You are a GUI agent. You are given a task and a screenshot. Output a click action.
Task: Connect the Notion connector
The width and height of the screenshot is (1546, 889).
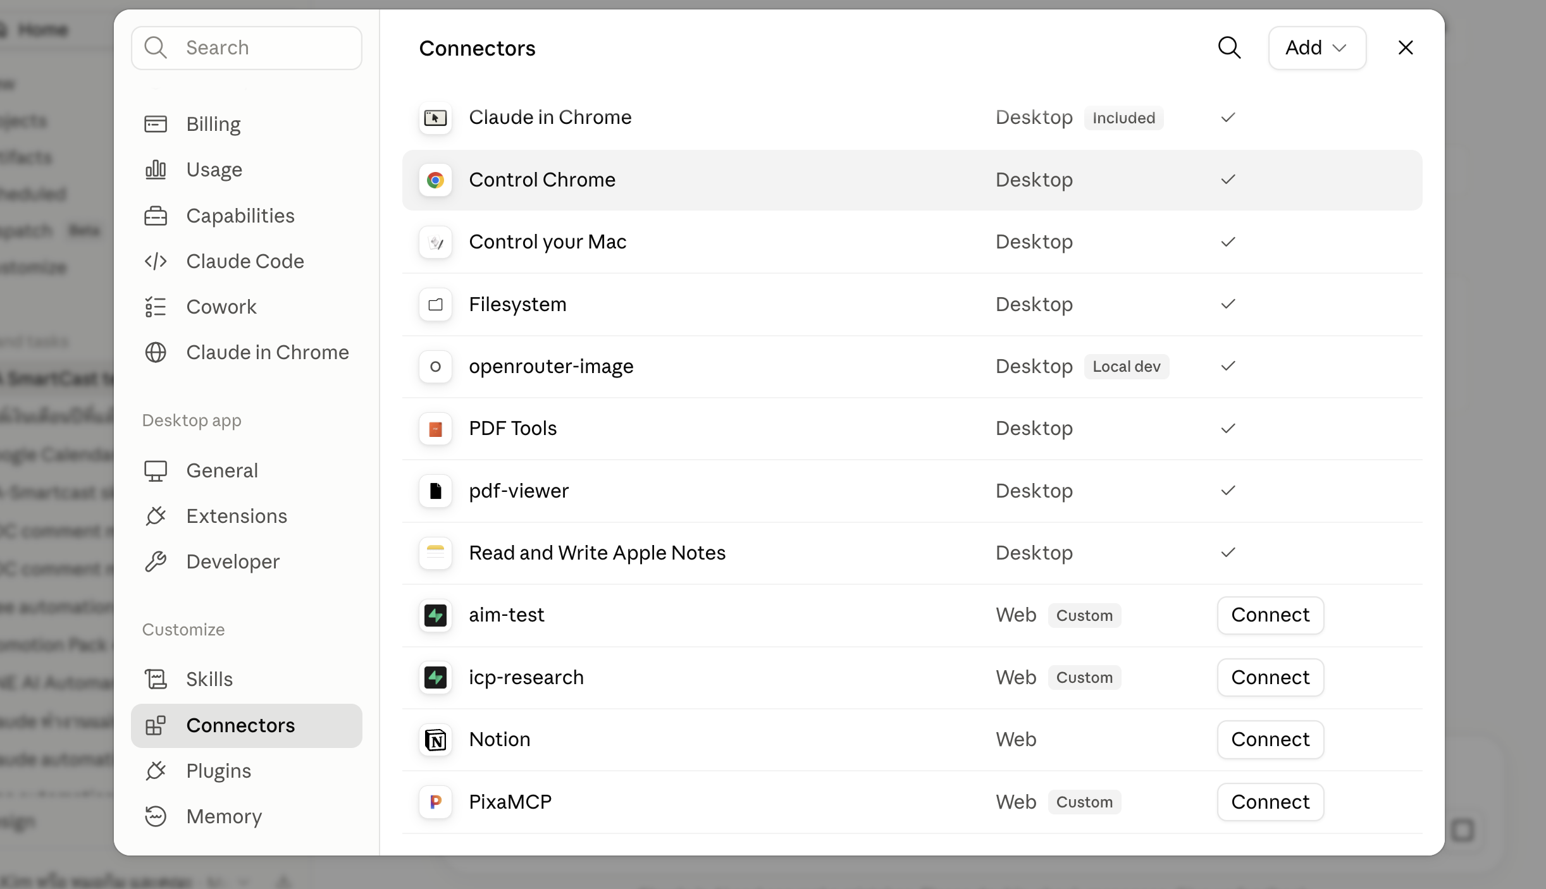pos(1270,740)
